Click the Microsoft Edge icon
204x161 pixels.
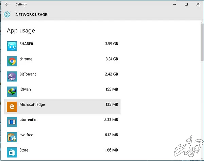[12, 107]
